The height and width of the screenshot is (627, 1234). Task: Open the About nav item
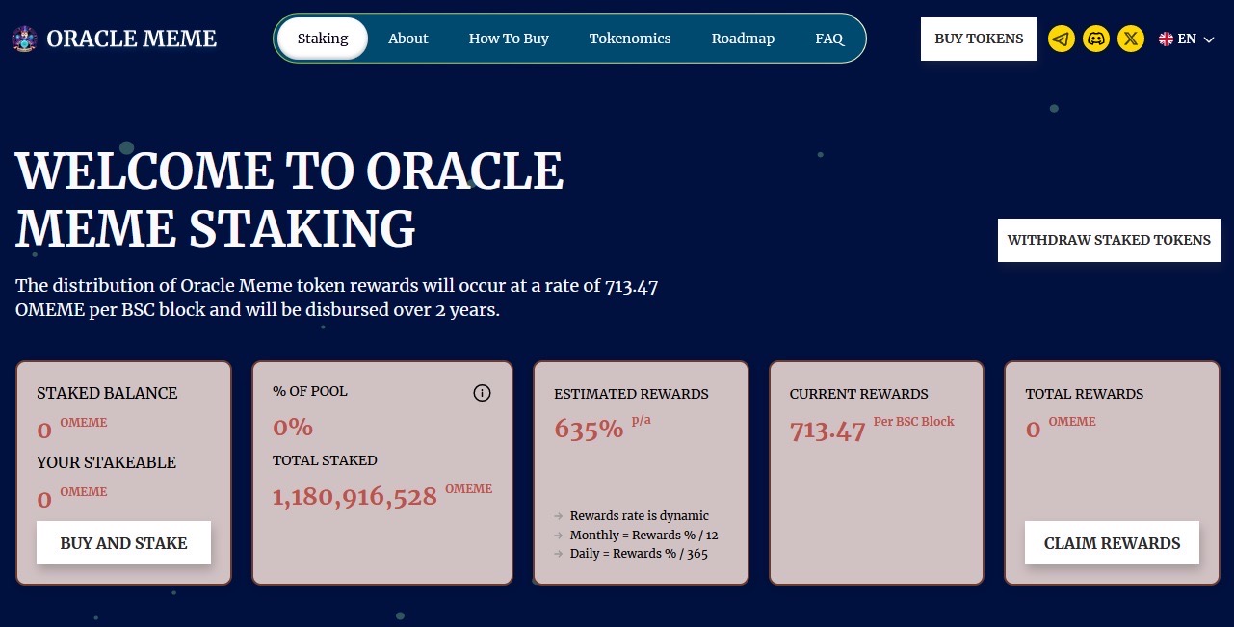(408, 39)
